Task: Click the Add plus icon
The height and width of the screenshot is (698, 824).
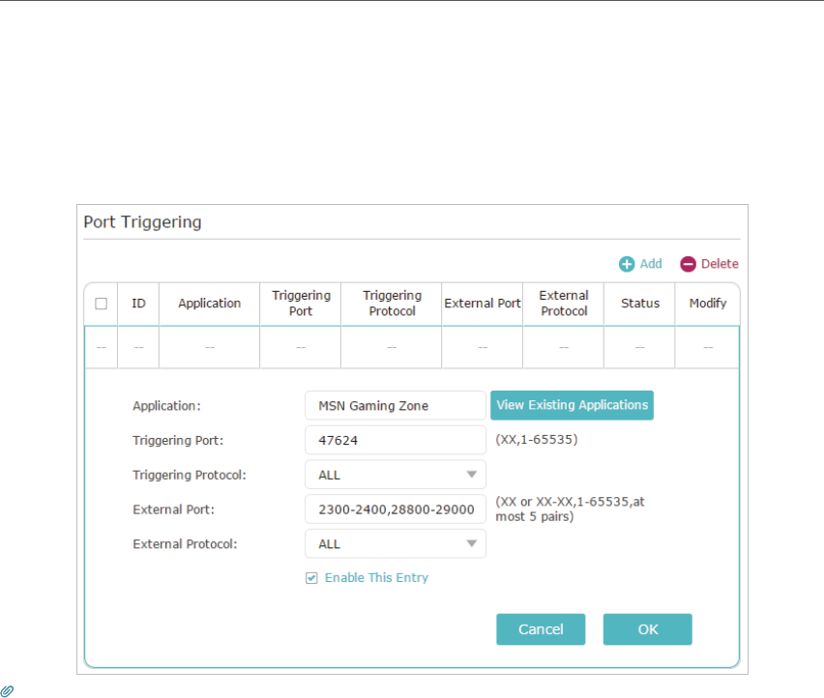Action: point(627,264)
